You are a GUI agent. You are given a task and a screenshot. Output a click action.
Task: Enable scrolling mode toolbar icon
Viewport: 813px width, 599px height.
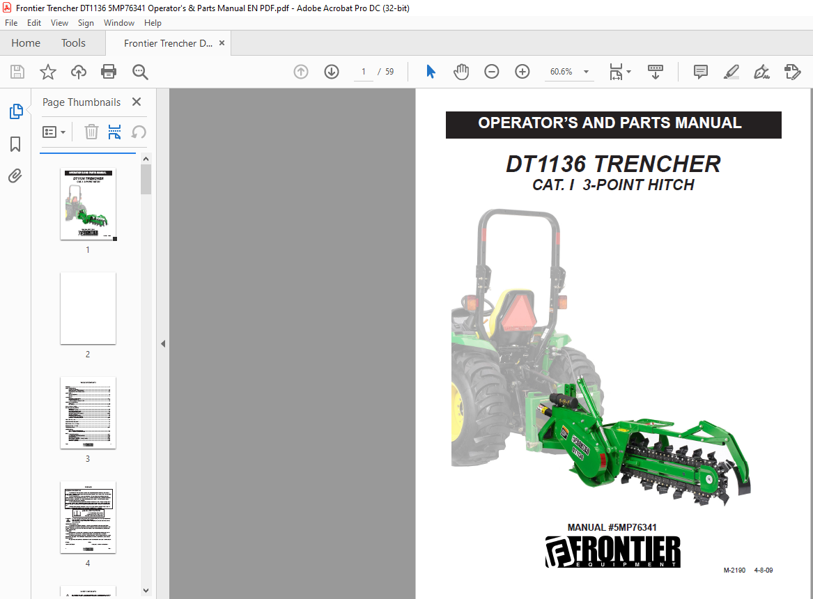point(656,72)
